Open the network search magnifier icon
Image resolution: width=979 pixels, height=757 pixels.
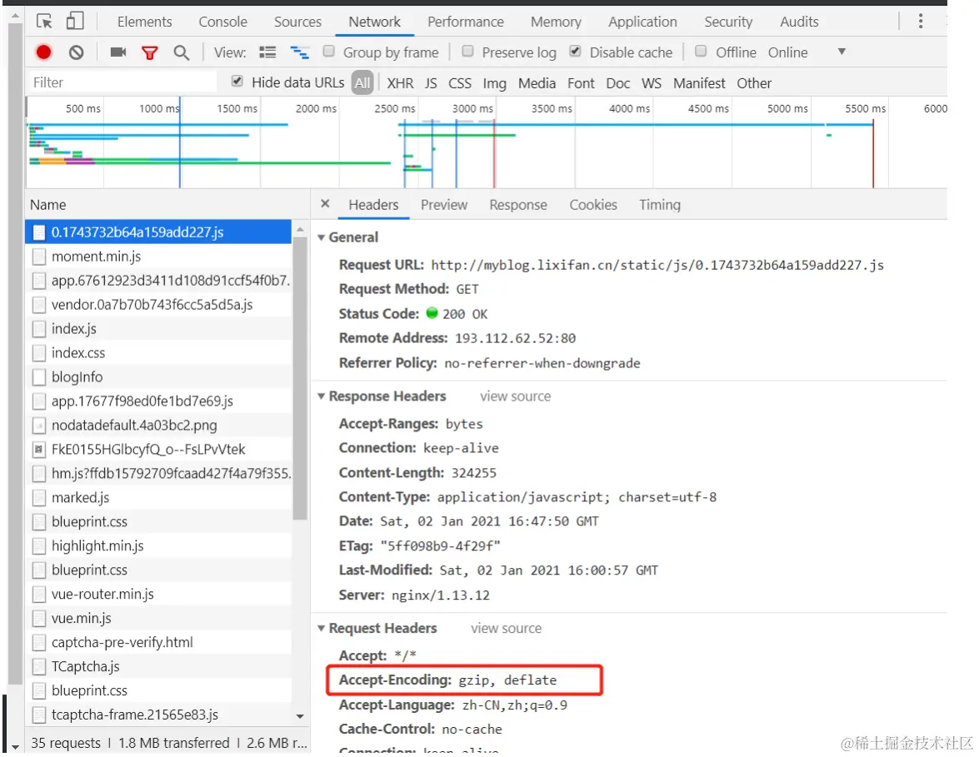[x=181, y=53]
